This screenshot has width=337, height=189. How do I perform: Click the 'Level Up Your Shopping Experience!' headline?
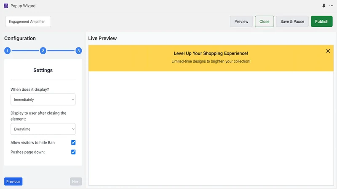[211, 53]
